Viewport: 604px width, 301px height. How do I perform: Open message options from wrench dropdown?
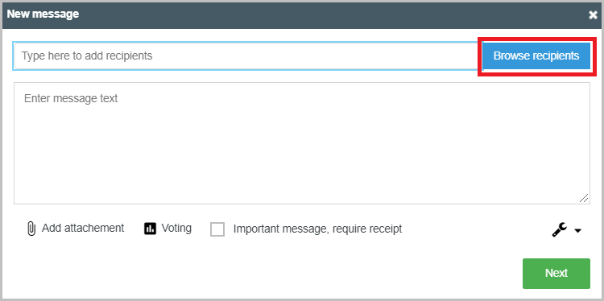[x=567, y=230]
